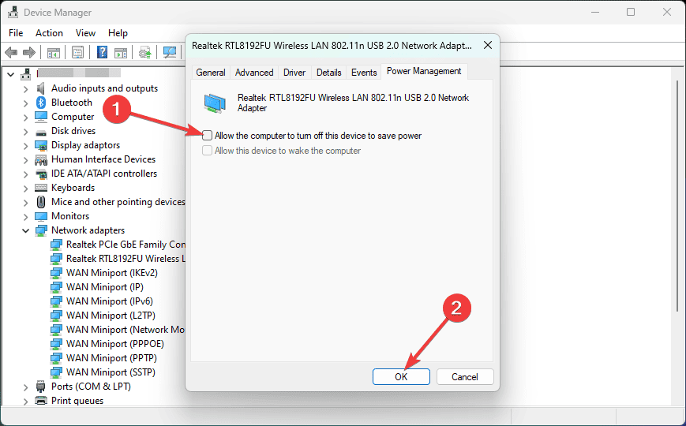The height and width of the screenshot is (426, 686).
Task: Expand the Monitors node
Action: pyautogui.click(x=25, y=217)
